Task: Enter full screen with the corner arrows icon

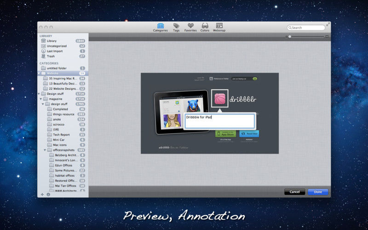Action: tap(328, 24)
